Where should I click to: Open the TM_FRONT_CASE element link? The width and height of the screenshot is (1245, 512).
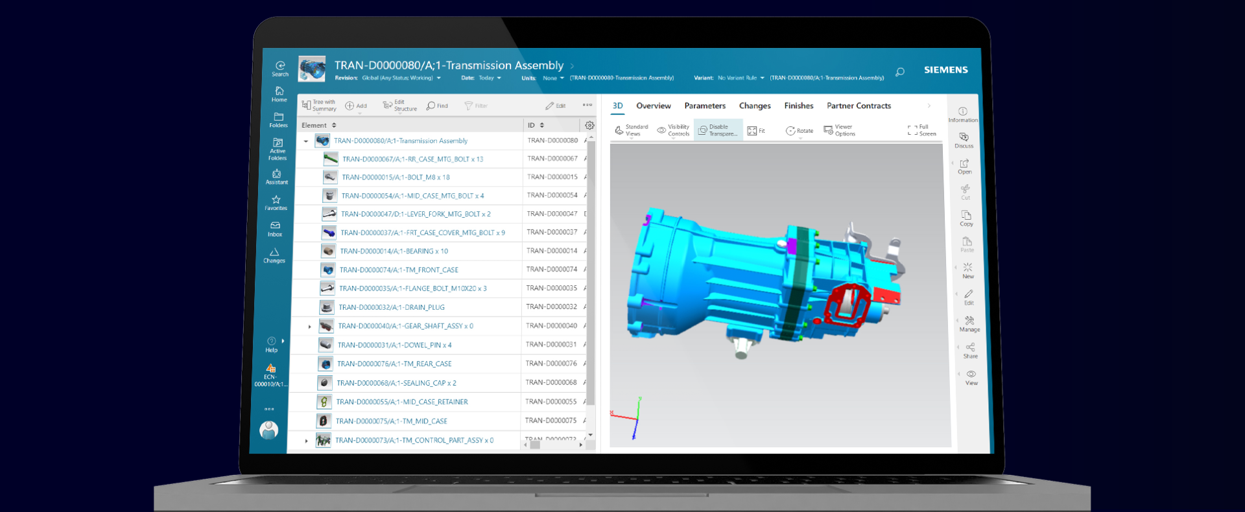click(x=398, y=270)
